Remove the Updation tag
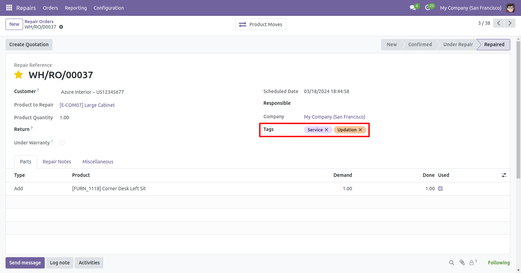This screenshot has height=273, width=521. (x=360, y=130)
